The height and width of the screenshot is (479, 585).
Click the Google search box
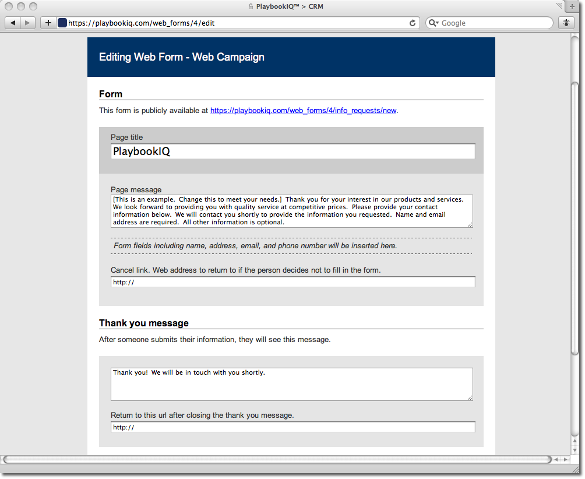(495, 23)
